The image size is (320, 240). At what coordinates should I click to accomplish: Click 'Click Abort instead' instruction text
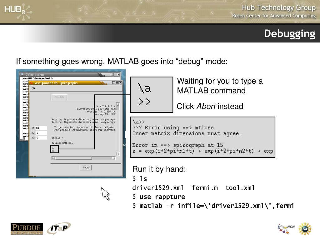(210, 106)
